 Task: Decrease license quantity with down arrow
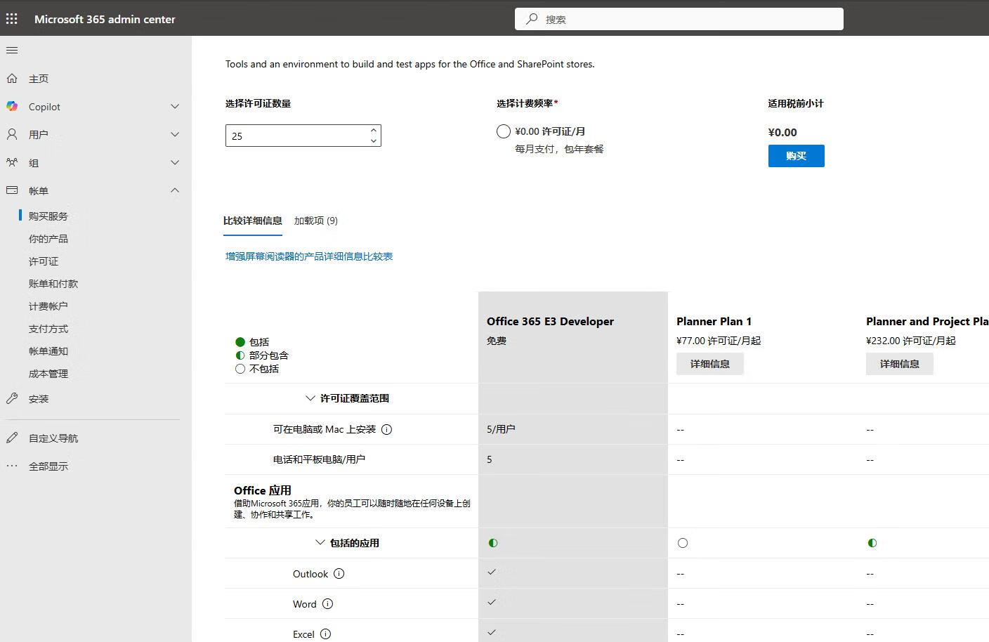pyautogui.click(x=374, y=141)
